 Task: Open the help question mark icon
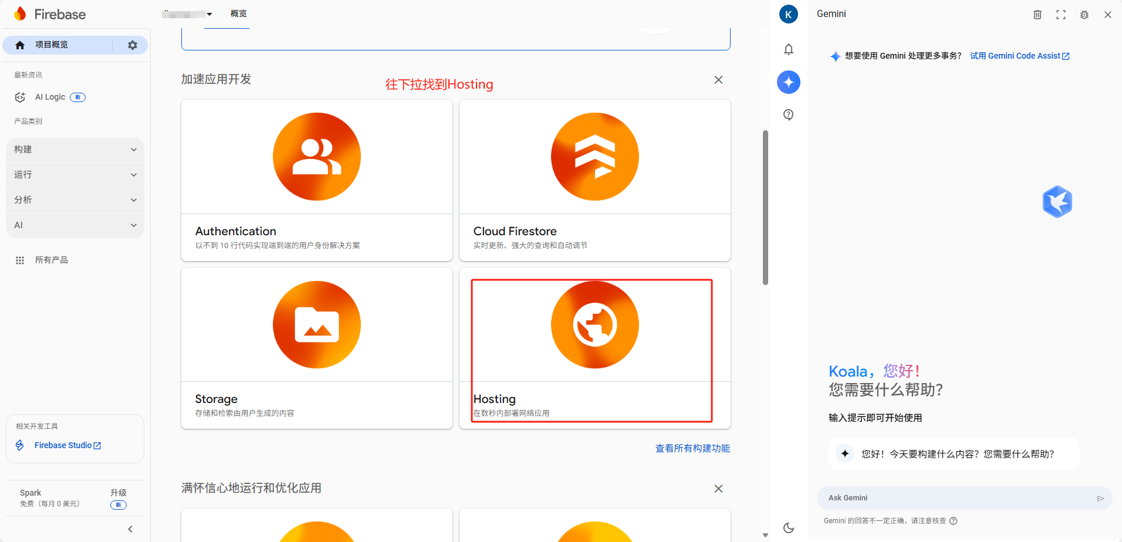click(789, 115)
